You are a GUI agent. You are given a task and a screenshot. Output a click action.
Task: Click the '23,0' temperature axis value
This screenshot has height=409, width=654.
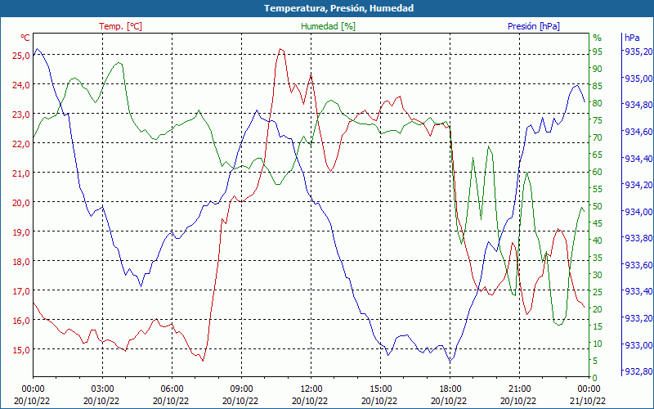pyautogui.click(x=21, y=114)
